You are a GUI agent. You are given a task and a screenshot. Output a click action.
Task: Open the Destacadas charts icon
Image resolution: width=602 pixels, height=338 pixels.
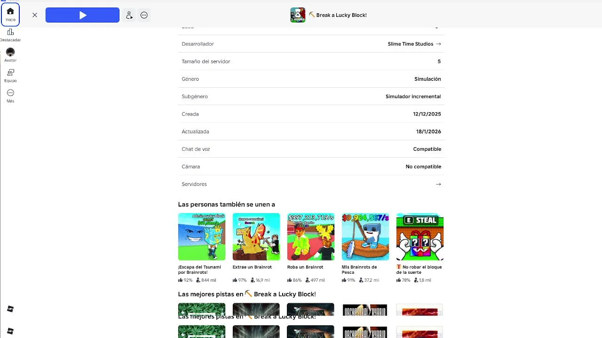tap(10, 35)
